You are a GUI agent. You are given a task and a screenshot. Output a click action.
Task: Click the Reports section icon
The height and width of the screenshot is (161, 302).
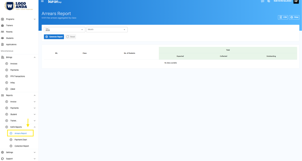point(3,95)
